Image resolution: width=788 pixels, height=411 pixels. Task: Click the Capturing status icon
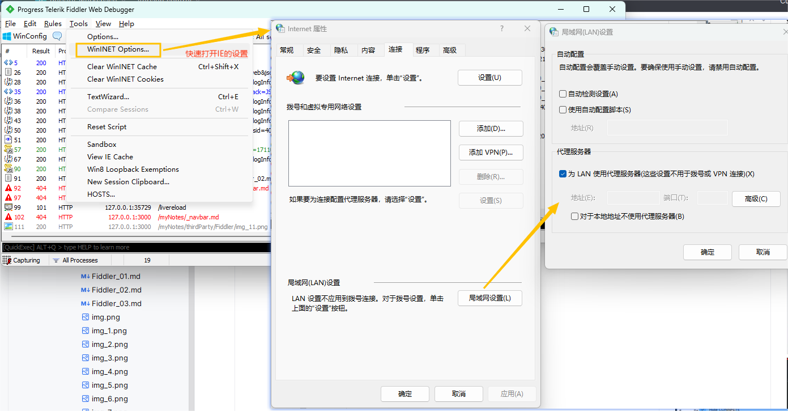[x=7, y=260]
